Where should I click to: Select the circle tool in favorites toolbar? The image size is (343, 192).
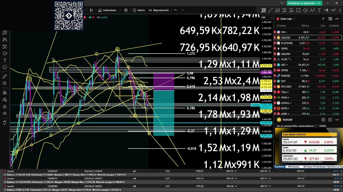coord(305,10)
